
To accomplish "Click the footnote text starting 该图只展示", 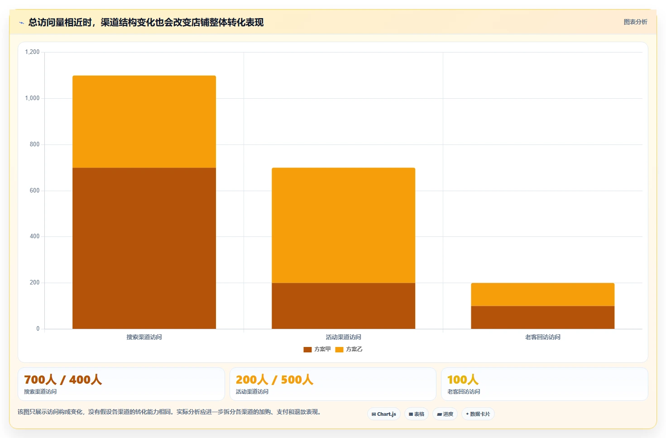I will pyautogui.click(x=169, y=412).
